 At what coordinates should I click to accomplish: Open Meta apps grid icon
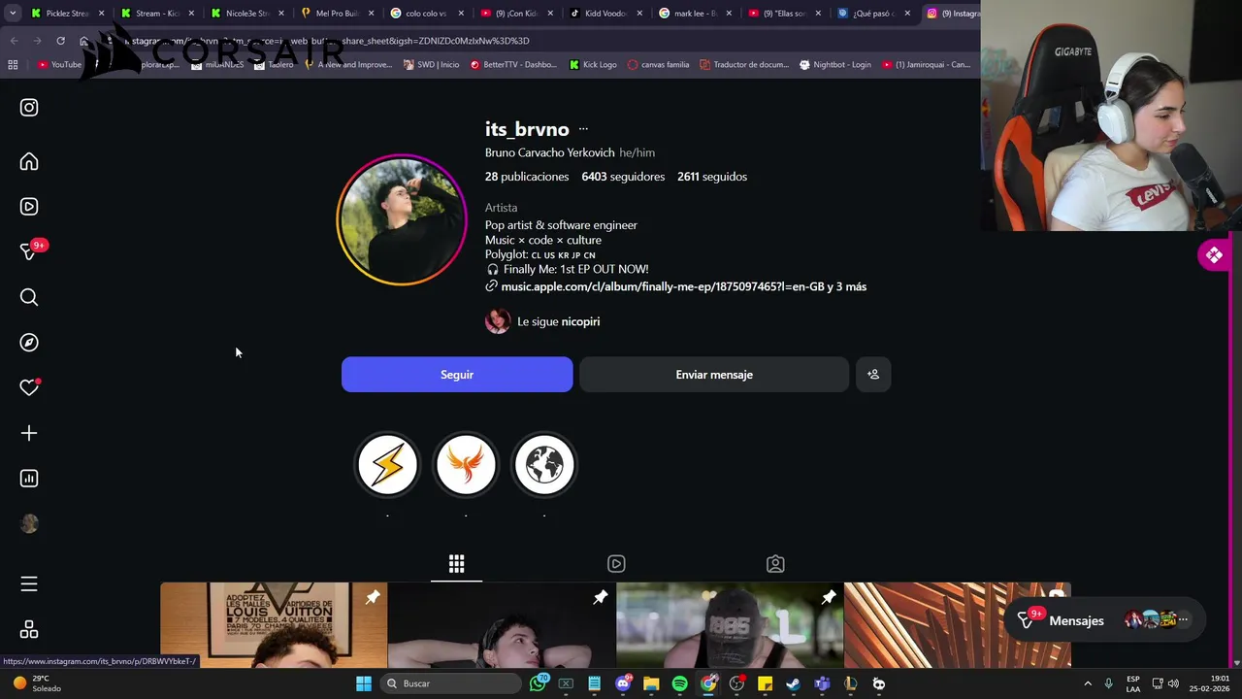pos(29,630)
